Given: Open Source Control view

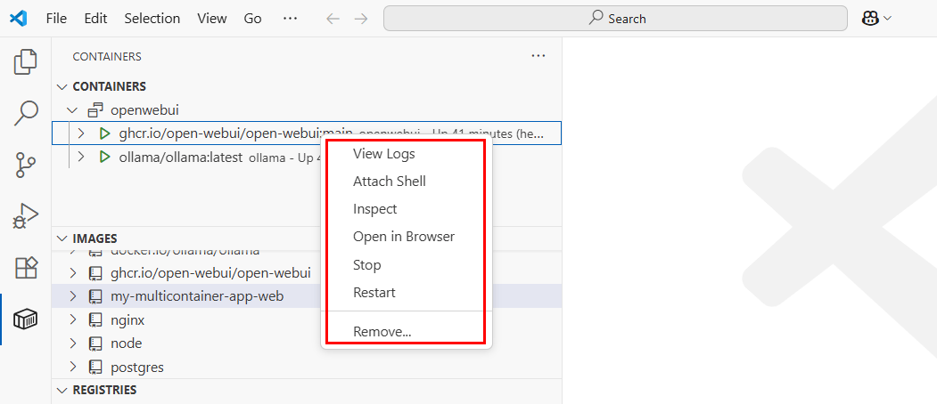Looking at the screenshot, I should (x=26, y=165).
